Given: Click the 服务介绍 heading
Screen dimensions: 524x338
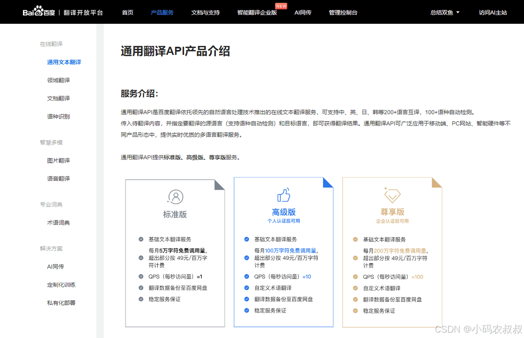Looking at the screenshot, I should [139, 93].
